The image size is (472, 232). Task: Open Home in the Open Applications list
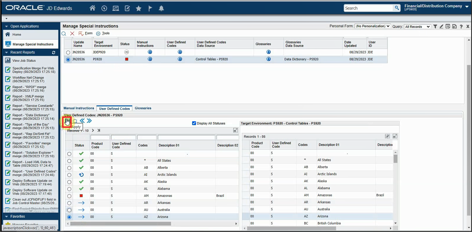pyautogui.click(x=31, y=34)
